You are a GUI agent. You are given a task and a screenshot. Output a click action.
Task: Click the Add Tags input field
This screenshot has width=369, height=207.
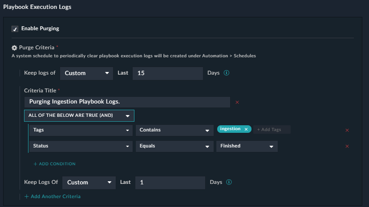coord(272,129)
